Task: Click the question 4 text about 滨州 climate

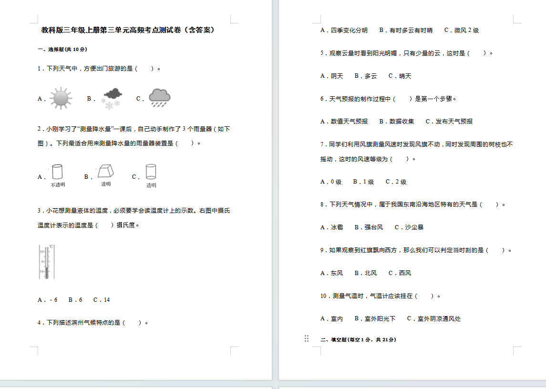Action: coord(93,323)
